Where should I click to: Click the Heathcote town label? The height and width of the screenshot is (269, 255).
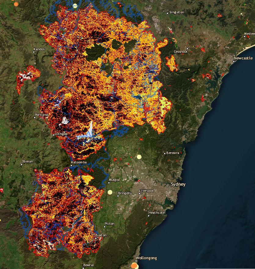(x=157, y=213)
